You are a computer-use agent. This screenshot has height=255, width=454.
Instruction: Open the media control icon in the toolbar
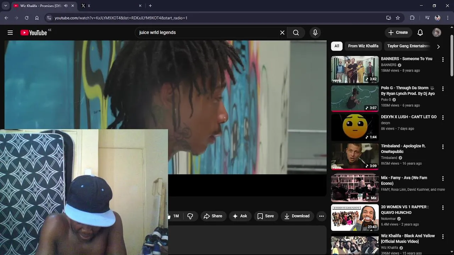coord(427,18)
